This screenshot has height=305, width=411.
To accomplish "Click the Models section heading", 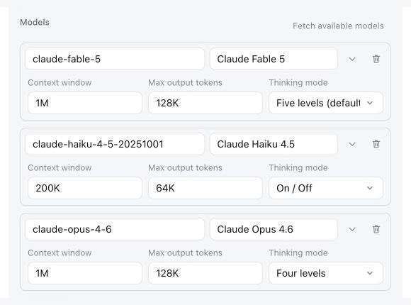I will pyautogui.click(x=35, y=22).
